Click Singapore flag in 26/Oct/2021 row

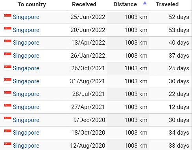pyautogui.click(x=7, y=68)
